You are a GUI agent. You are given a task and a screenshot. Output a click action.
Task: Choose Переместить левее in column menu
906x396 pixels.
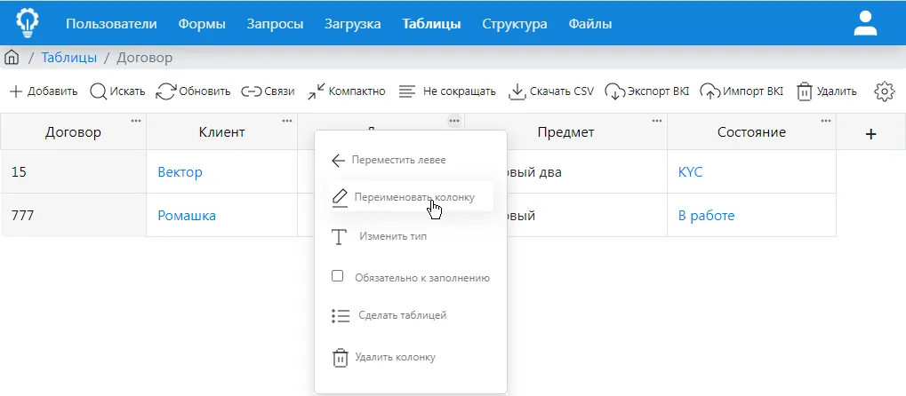[x=398, y=160]
